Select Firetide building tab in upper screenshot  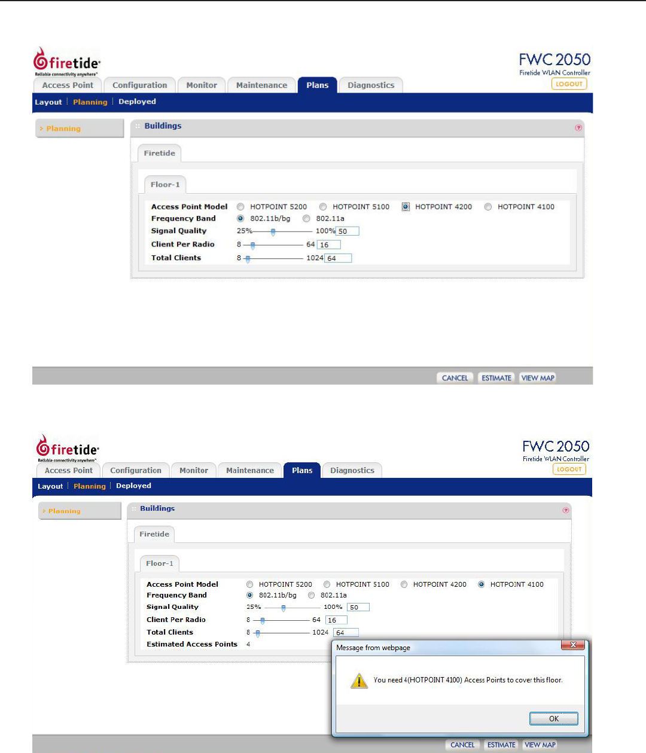[160, 153]
